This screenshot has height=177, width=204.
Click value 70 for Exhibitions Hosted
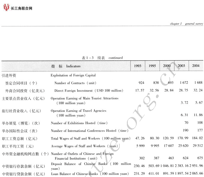tap(186, 123)
